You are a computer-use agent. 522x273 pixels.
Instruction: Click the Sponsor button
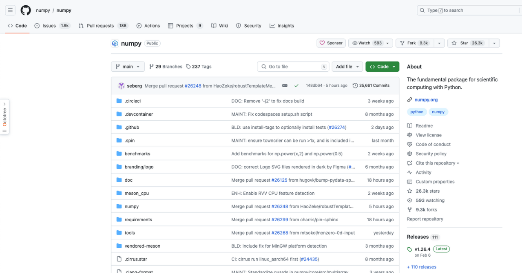331,43
